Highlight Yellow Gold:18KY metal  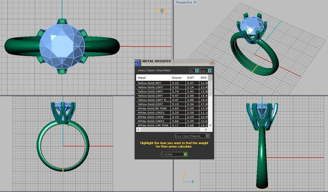click(x=172, y=96)
